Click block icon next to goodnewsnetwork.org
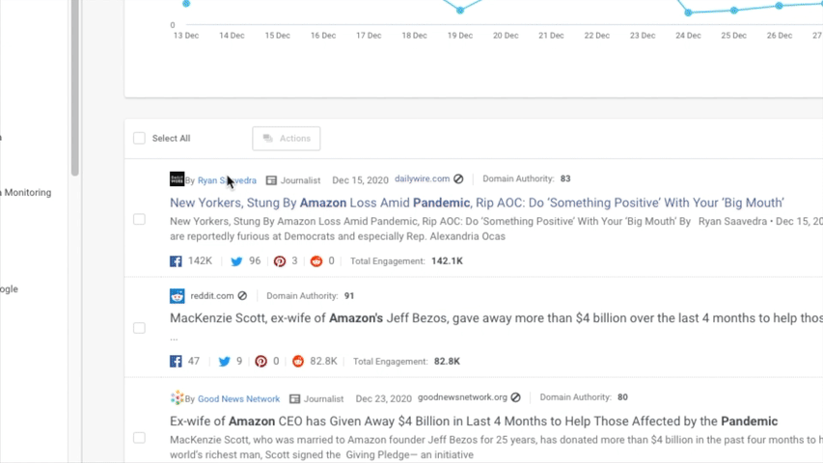The image size is (823, 463). coord(515,397)
